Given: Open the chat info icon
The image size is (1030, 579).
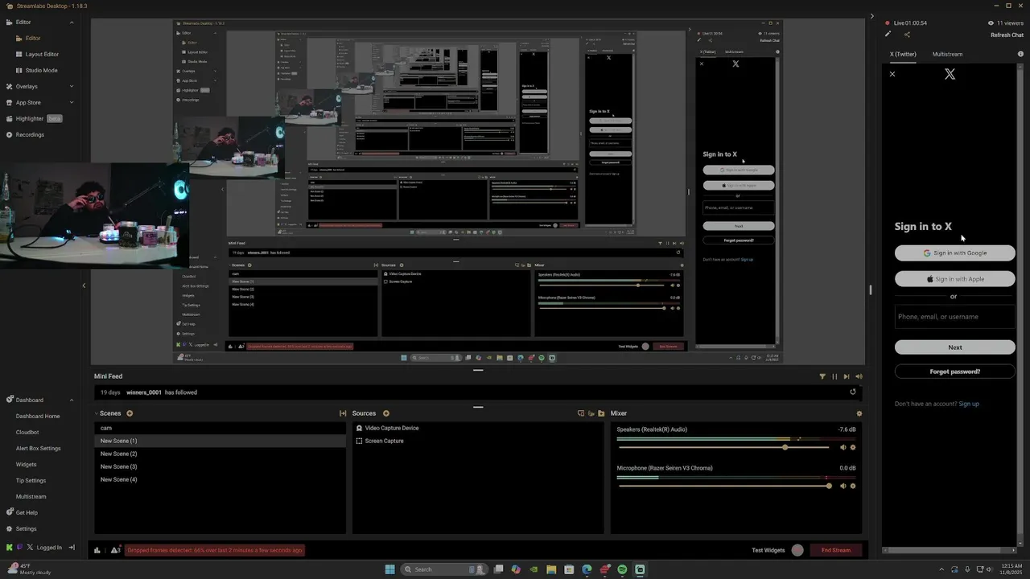Looking at the screenshot, I should pyautogui.click(x=1021, y=54).
